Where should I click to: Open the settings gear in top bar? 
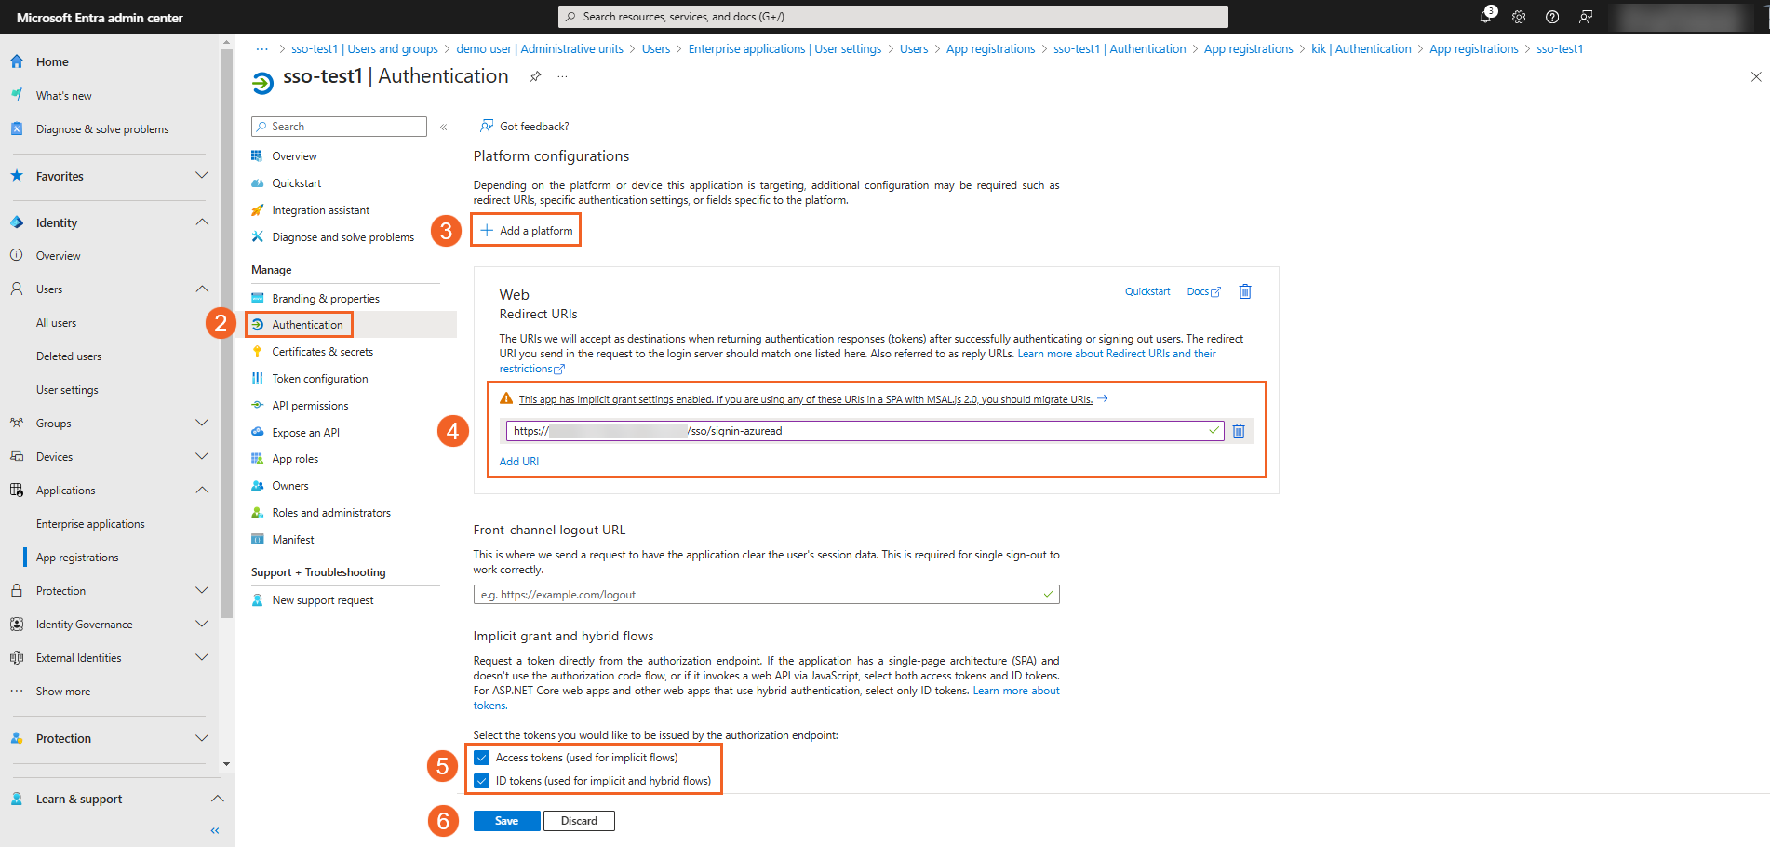pos(1519,17)
